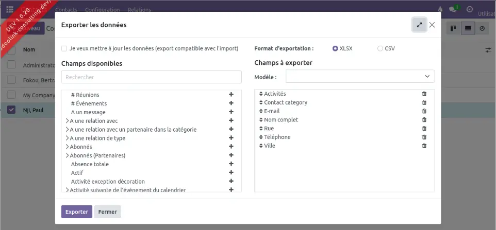Open the Configuration menu
496x230 pixels.
[102, 9]
